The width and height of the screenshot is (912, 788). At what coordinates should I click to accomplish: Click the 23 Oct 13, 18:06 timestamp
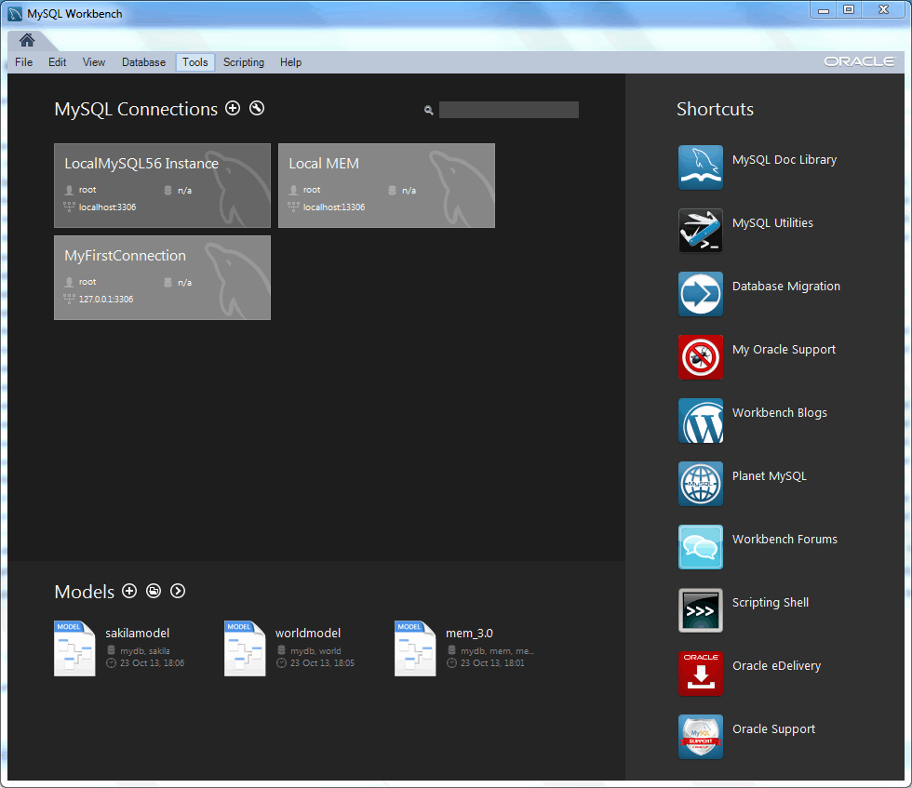pyautogui.click(x=152, y=663)
